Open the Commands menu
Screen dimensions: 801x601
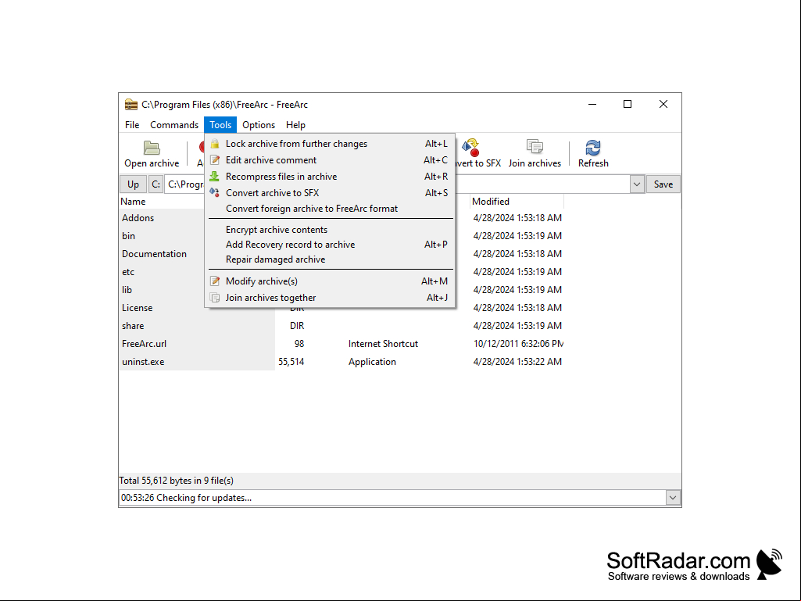tap(174, 125)
